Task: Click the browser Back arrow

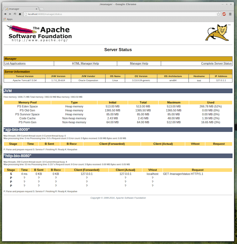Action: (5, 14)
